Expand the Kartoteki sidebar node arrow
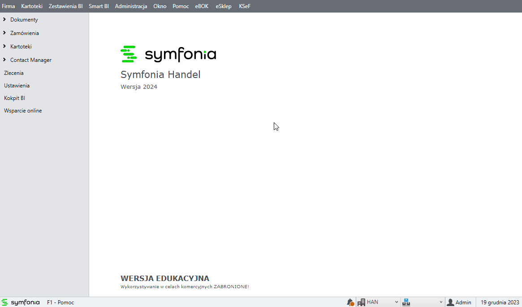 (4, 47)
